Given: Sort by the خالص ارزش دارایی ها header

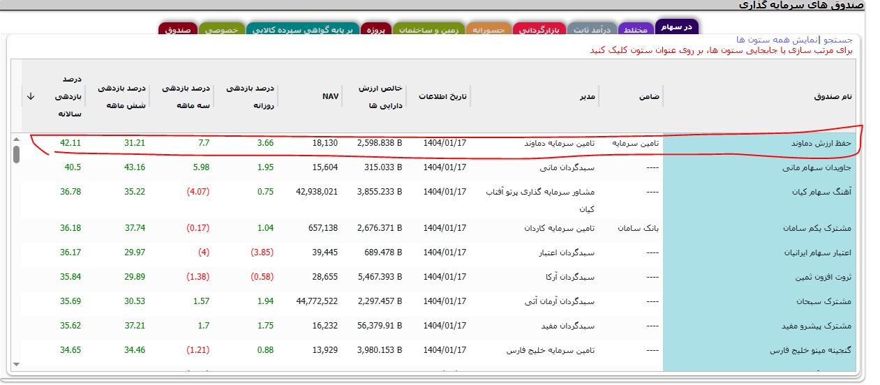Looking at the screenshot, I should [381, 97].
